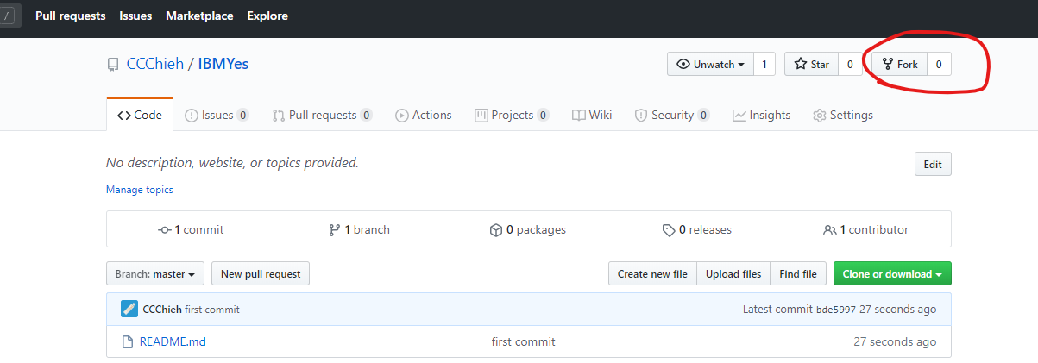
Task: Switch to the repository Pull requests tab
Action: 322,115
